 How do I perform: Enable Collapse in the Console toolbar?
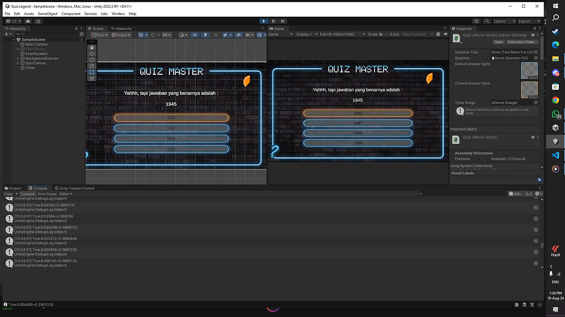coord(28,194)
